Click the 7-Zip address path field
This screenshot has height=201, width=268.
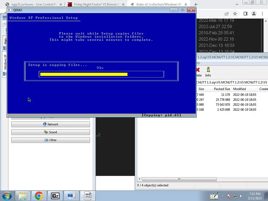point(232,82)
